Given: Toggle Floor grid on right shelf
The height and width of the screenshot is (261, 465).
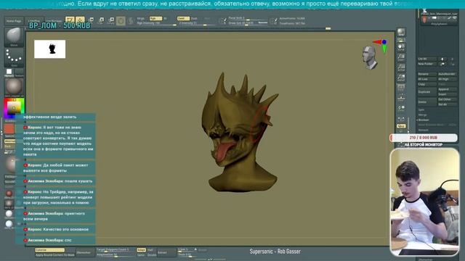Looking at the screenshot, I should [x=401, y=98].
